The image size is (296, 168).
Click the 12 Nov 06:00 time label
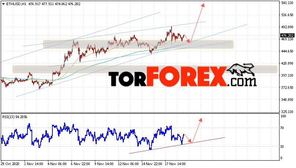click(x=128, y=164)
